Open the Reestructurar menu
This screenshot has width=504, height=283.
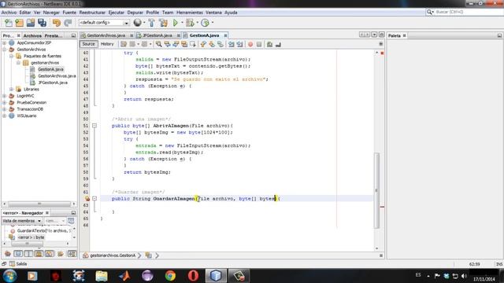tap(92, 13)
